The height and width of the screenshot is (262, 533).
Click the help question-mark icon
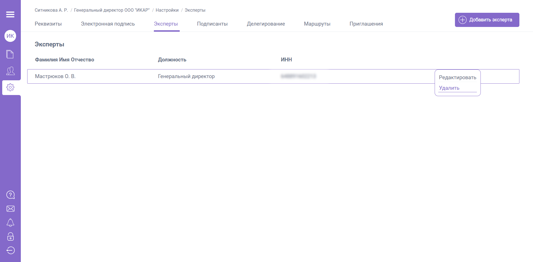[x=10, y=195]
